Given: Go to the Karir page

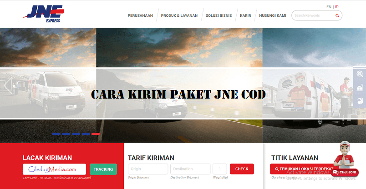Looking at the screenshot, I should pos(245,15).
